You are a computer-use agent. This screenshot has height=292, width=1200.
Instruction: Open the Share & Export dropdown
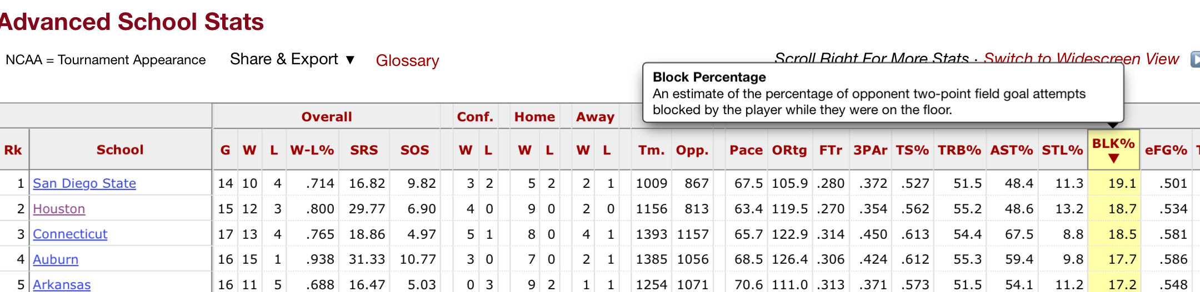click(x=292, y=59)
